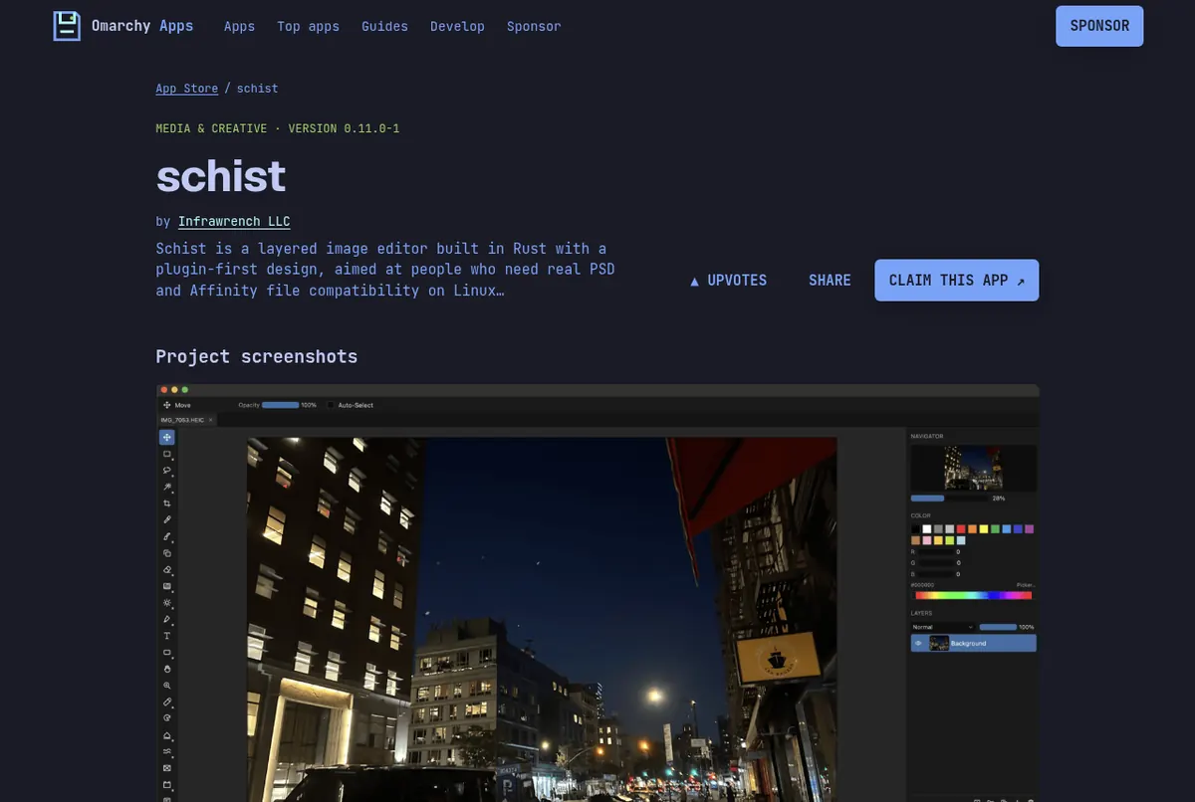Pick the brown color swatch

(915, 540)
